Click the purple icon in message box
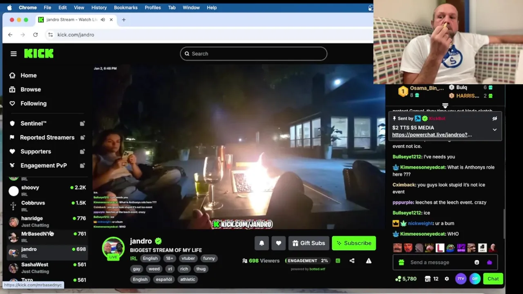 (x=489, y=262)
